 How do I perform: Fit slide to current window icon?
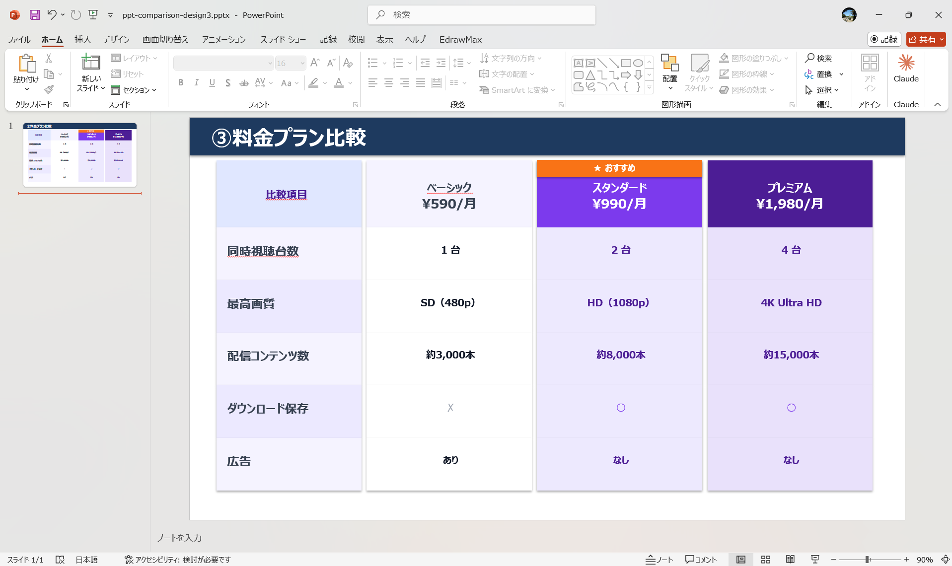click(945, 560)
